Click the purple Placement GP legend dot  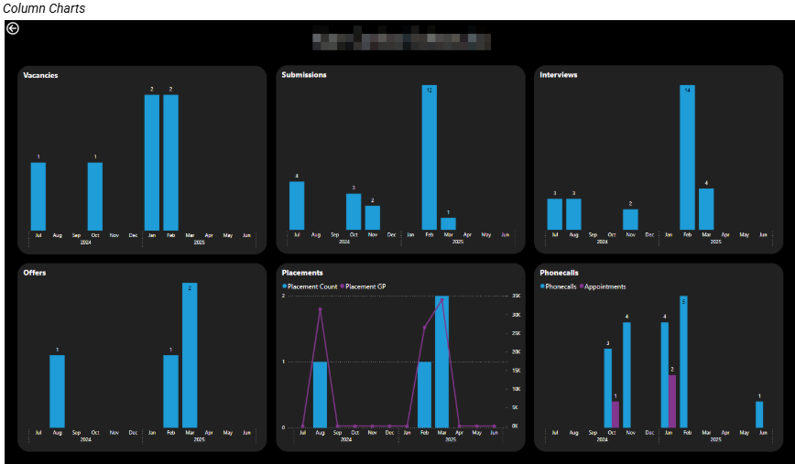point(343,286)
